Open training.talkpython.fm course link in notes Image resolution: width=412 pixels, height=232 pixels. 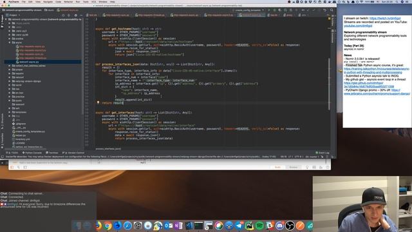[x=377, y=70]
